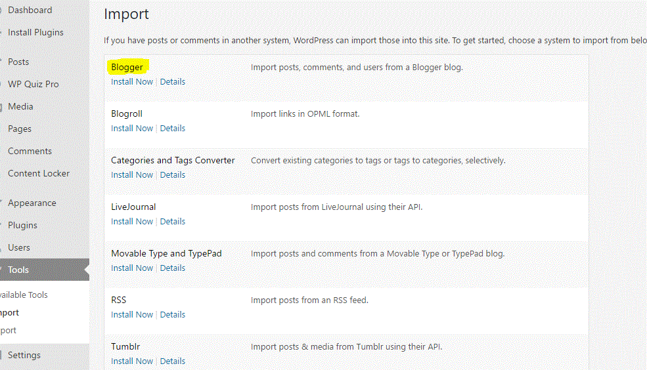Screen dimensions: 647x370
Task: Open the Appearance menu
Action: [32, 203]
